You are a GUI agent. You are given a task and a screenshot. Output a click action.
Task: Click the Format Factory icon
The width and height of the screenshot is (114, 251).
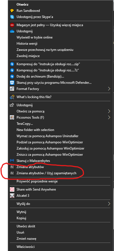point(12,89)
